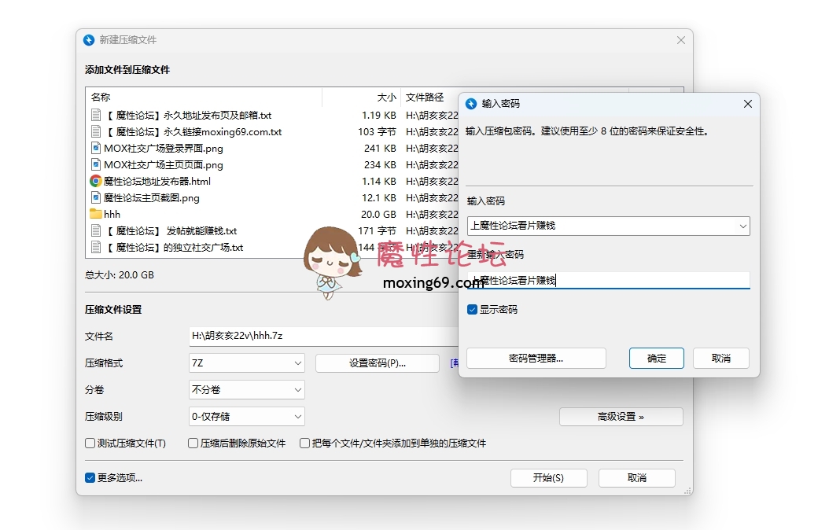Screen dimensions: 829x530
Task: Click the Chrome icon beside 魔性论坛地址发布器.html
Action: [94, 181]
